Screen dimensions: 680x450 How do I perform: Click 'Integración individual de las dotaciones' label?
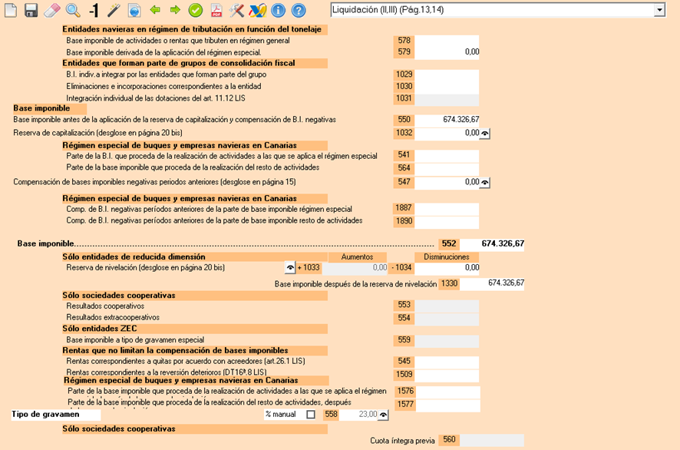click(x=156, y=98)
